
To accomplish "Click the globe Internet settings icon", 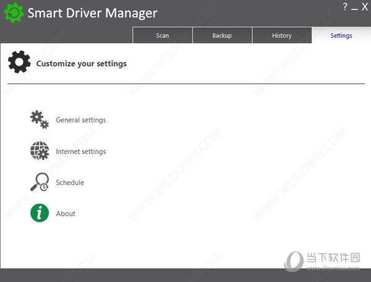I will click(40, 151).
